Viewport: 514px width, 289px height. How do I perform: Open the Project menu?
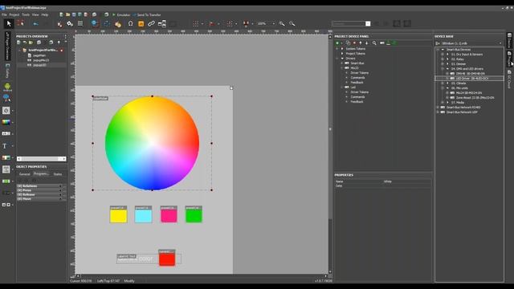pyautogui.click(x=14, y=14)
